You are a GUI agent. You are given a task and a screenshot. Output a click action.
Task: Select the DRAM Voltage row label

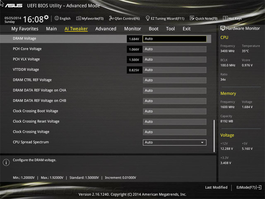pos(24,39)
